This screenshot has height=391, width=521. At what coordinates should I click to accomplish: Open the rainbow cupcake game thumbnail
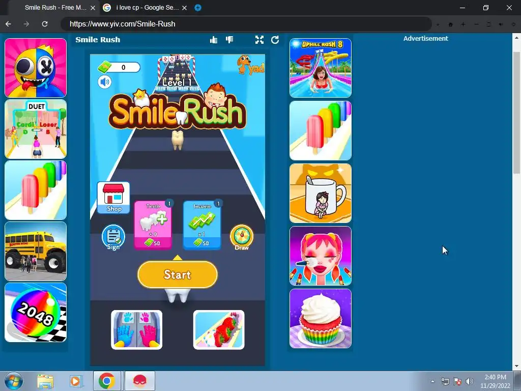click(321, 319)
